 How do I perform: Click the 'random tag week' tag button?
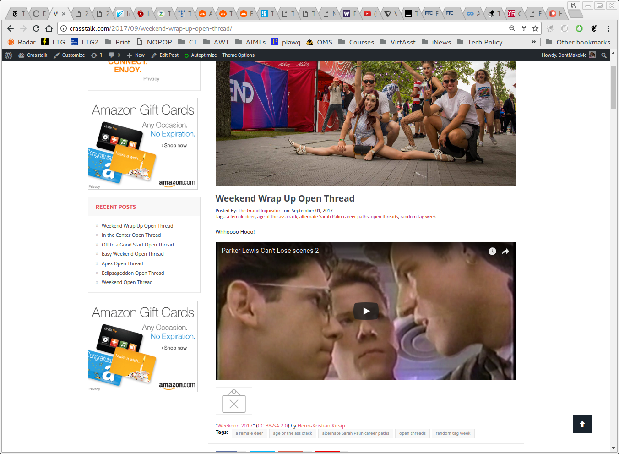[x=453, y=433]
